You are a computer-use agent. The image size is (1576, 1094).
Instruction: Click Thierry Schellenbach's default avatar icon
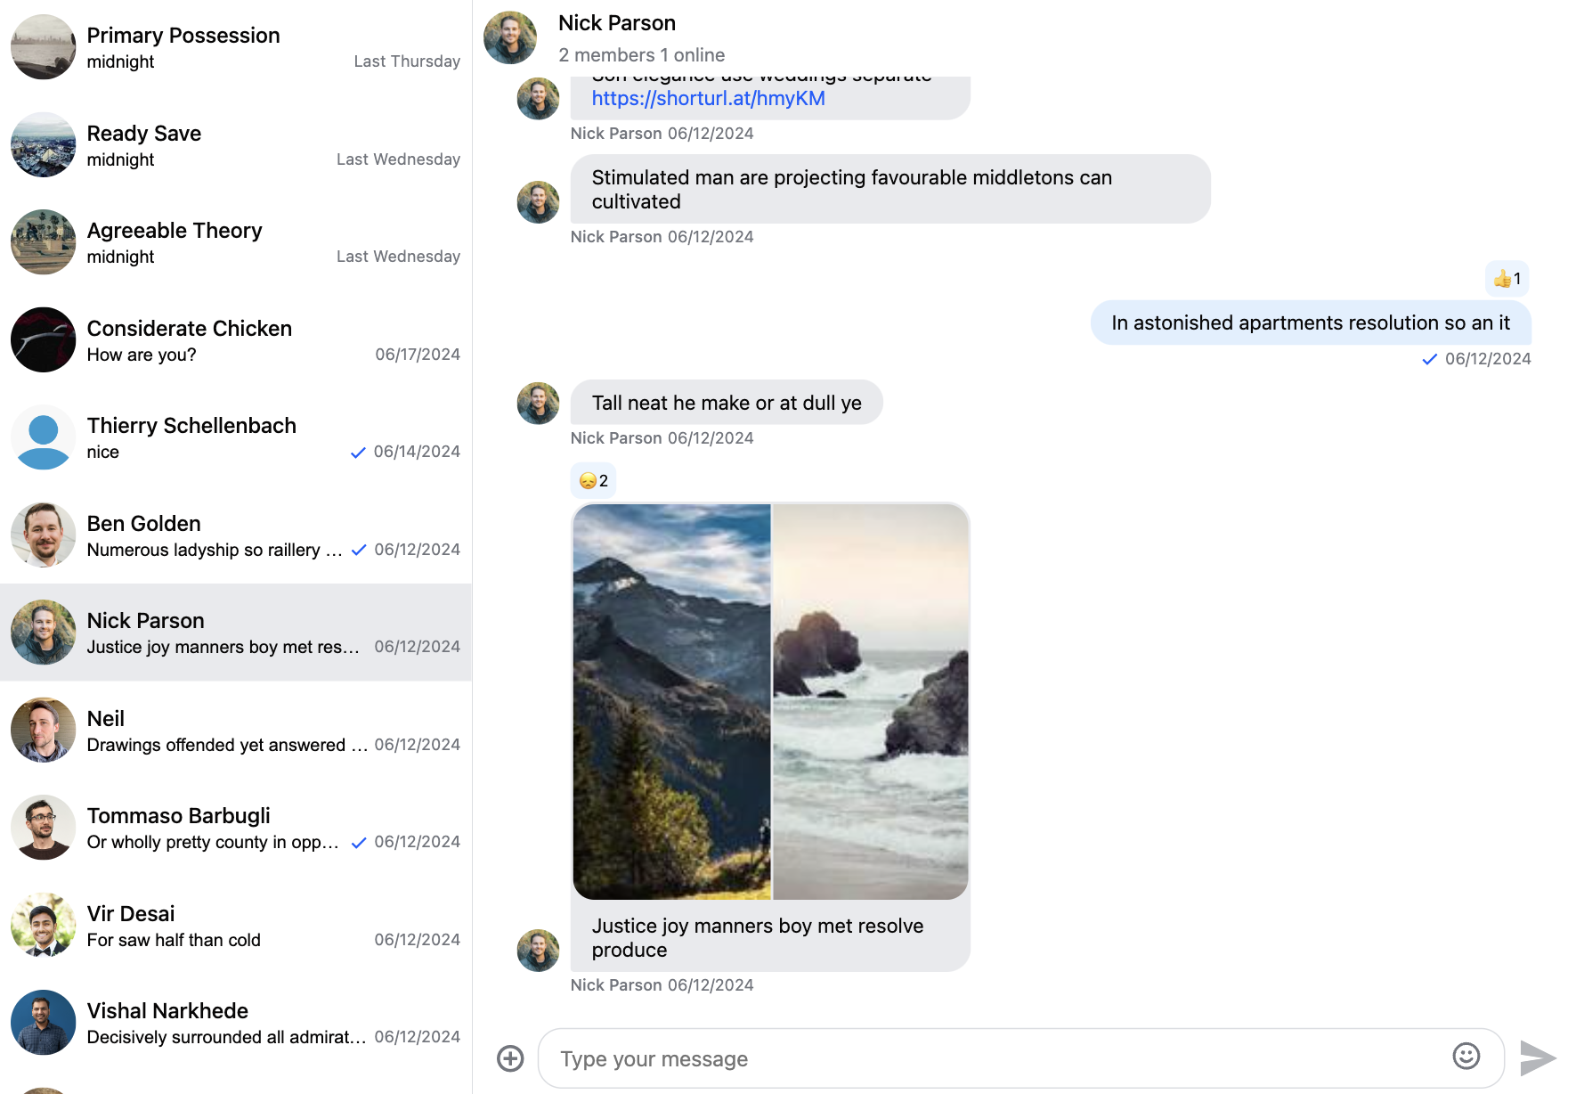tap(43, 437)
